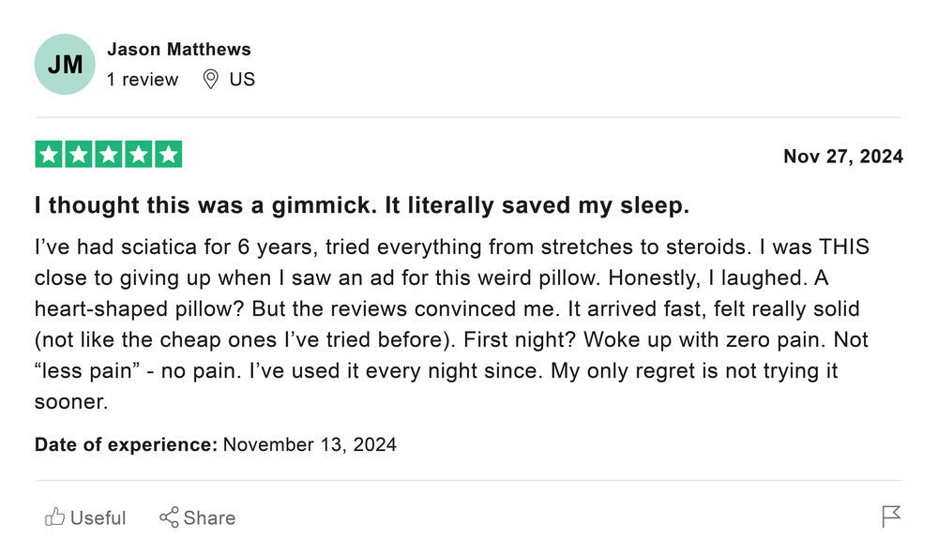Click the November 13, 2024 experience date
Screen dimensions: 938x554
310,444
